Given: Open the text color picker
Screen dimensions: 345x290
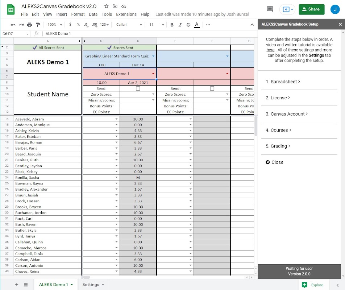Looking at the screenshot, I should point(197,25).
